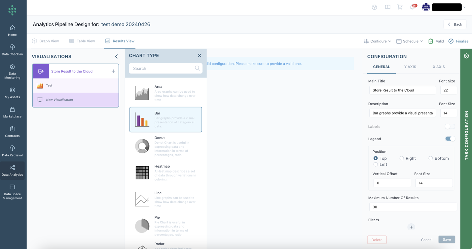Open task configuration gear icon
472x249 pixels.
coord(466,56)
